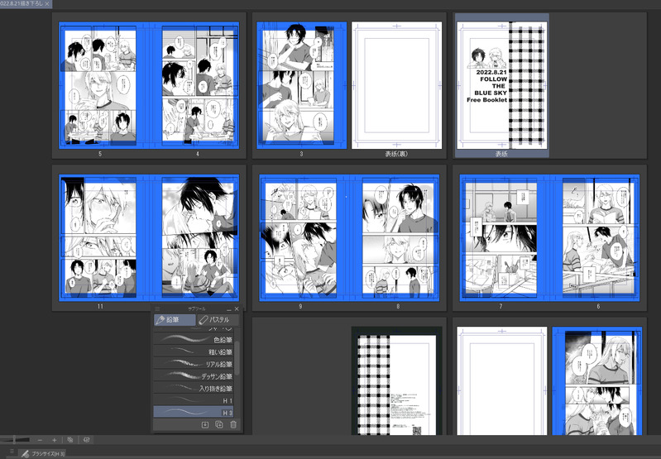Select the リアル鉛筆 sub tool

pos(194,364)
